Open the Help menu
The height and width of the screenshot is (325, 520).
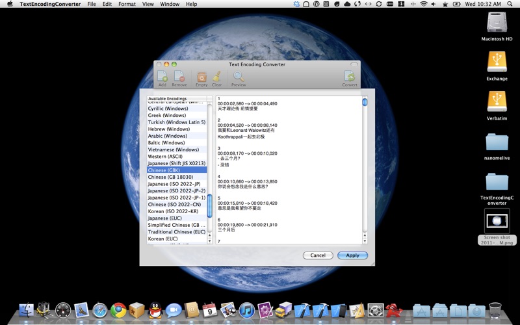(191, 4)
